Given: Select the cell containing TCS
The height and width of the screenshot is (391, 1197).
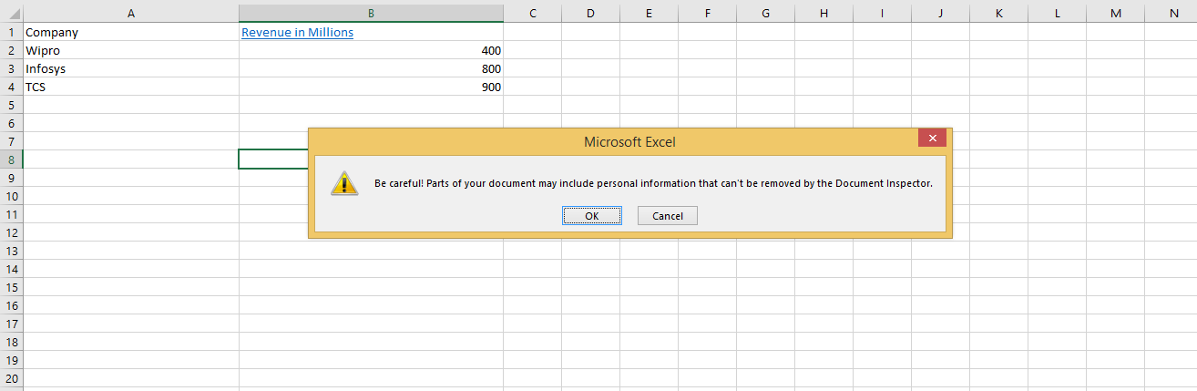Looking at the screenshot, I should click(x=130, y=87).
